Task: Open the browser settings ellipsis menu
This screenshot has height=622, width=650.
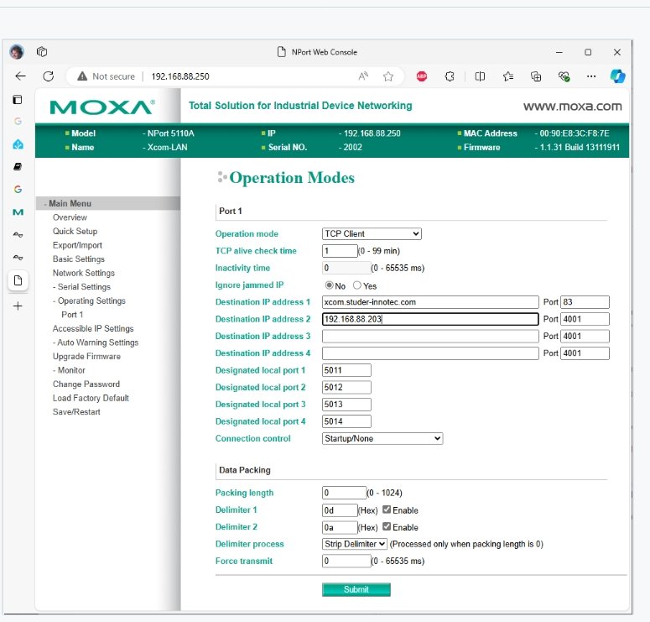Action: (x=592, y=76)
